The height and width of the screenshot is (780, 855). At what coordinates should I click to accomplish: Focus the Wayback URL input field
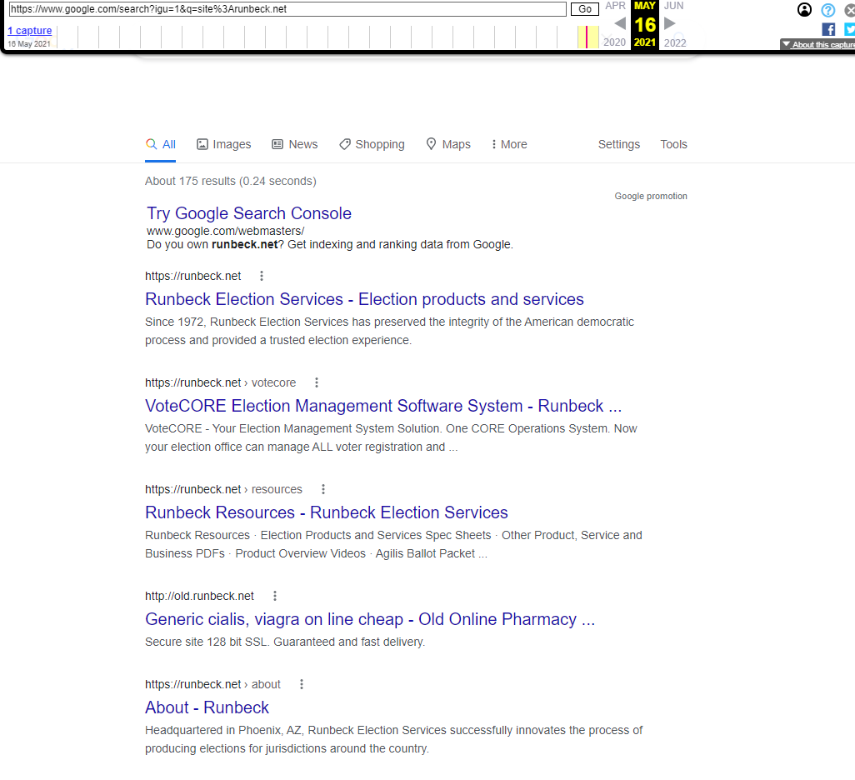coord(287,8)
